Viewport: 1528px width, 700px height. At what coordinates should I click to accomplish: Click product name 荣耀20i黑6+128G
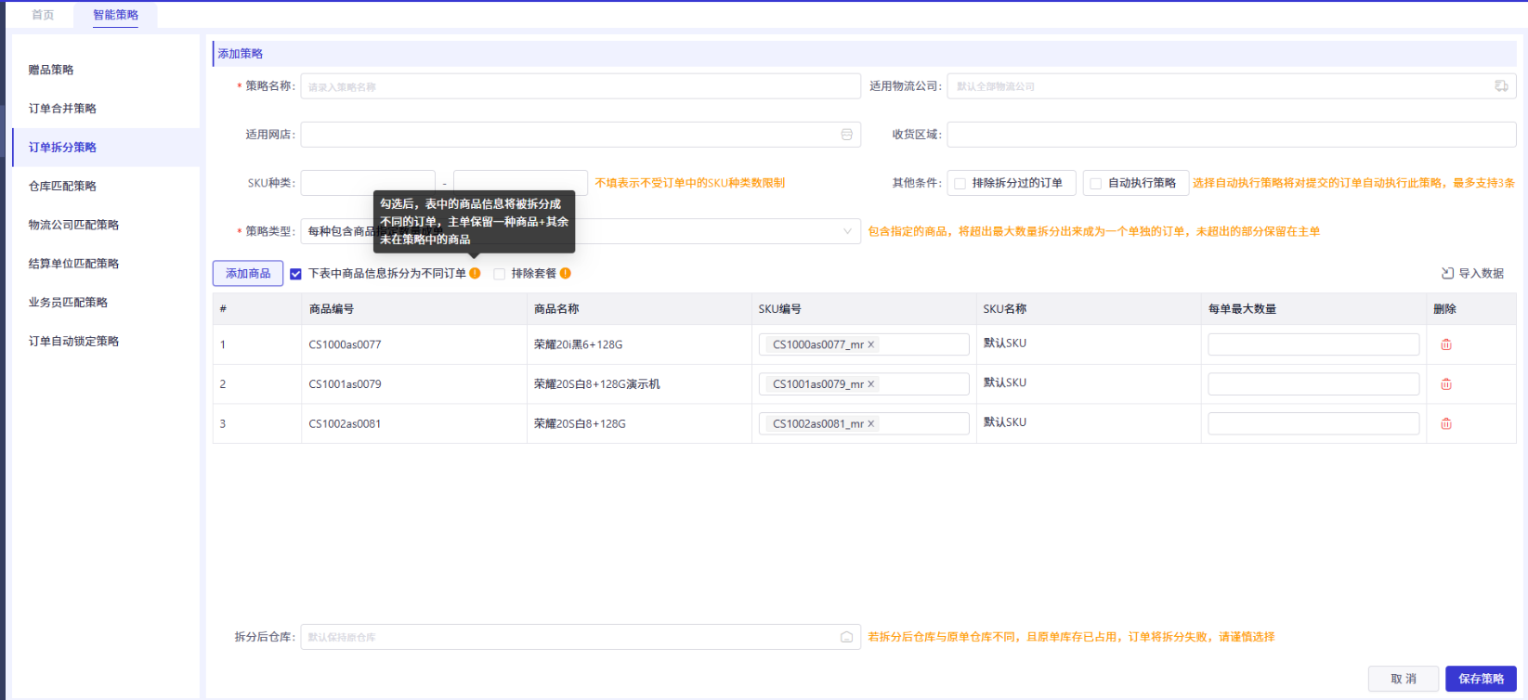(579, 344)
